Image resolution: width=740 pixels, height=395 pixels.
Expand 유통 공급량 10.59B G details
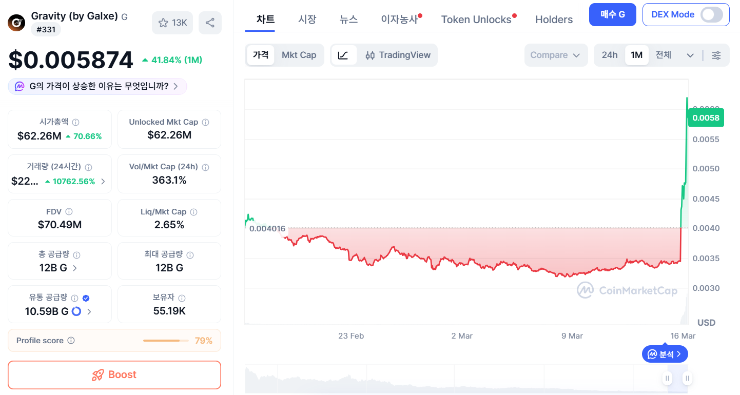[89, 311]
